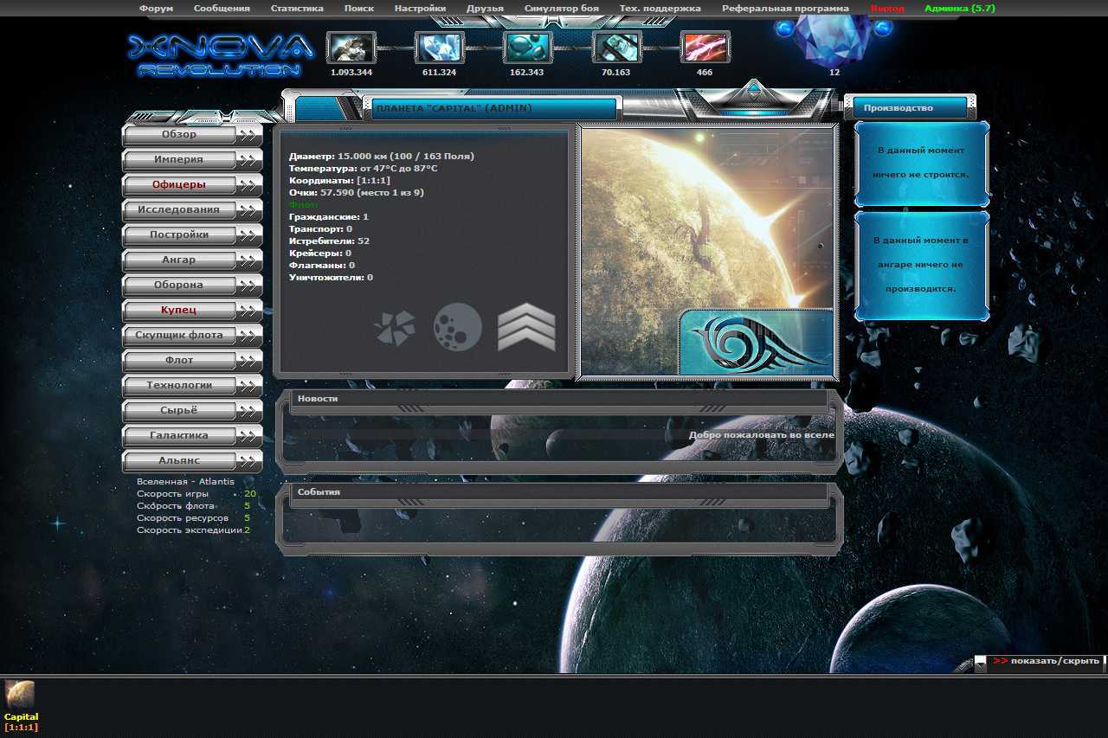The height and width of the screenshot is (738, 1108).
Task: Click the debris field icon in planet panel
Action: click(x=395, y=329)
